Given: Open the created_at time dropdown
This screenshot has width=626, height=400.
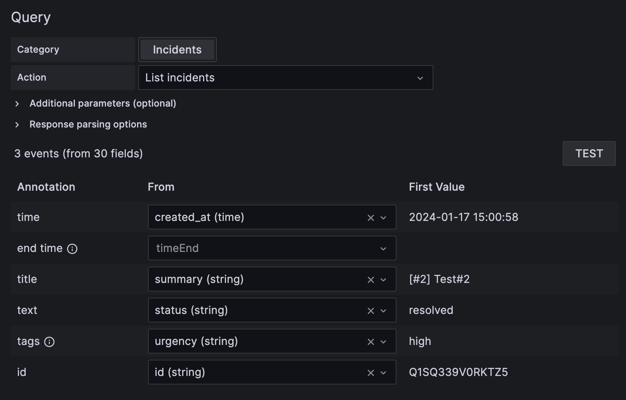Looking at the screenshot, I should click(x=383, y=217).
